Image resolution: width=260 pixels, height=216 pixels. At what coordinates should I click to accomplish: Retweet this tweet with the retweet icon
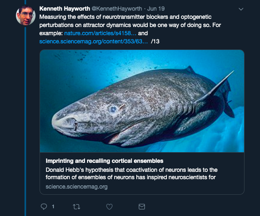(76, 207)
